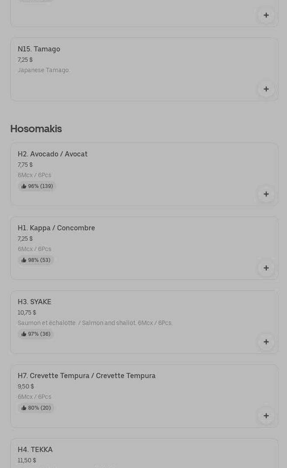The height and width of the screenshot is (468, 287).
Task: Add H7. Crevette Tempura to cart
Action: point(266,416)
